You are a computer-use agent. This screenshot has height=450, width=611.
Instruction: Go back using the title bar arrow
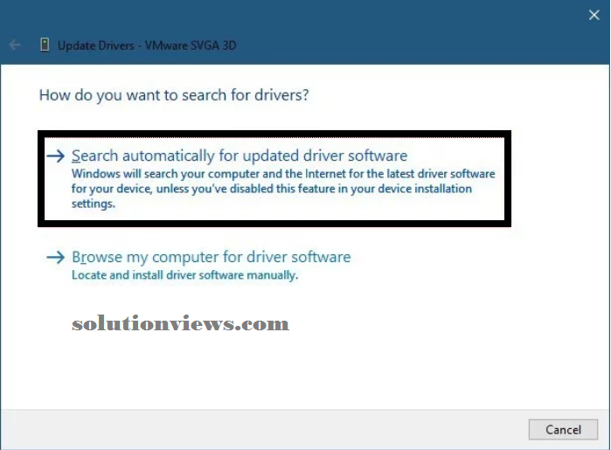[15, 45]
